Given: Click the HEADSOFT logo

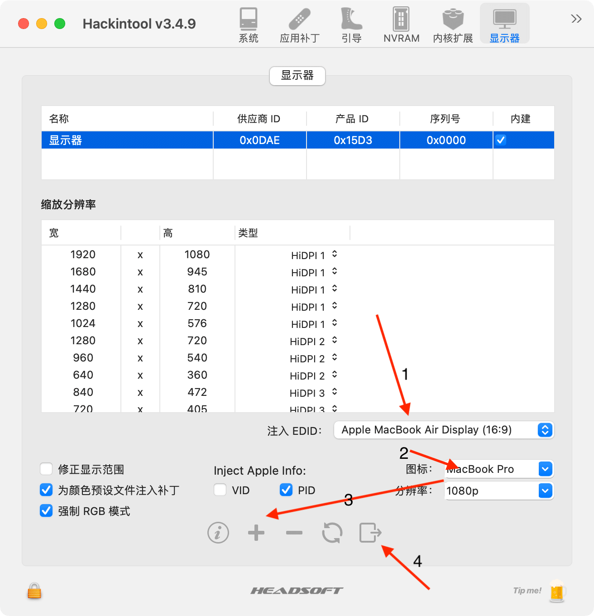Looking at the screenshot, I should (x=297, y=591).
